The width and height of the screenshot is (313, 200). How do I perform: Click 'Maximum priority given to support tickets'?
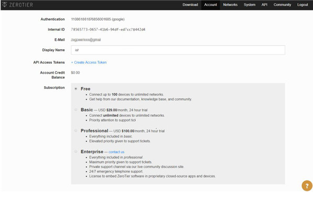[121, 162]
